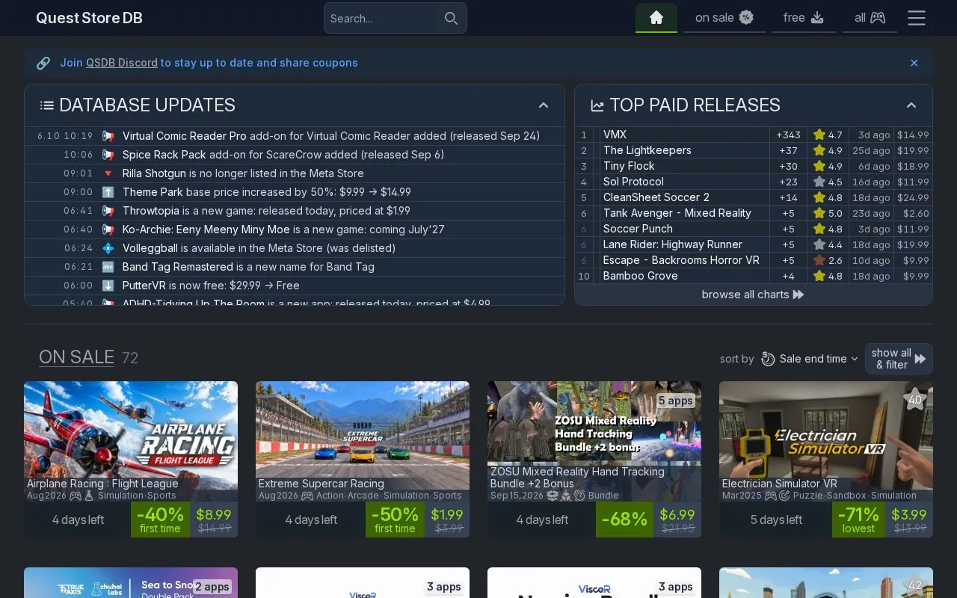Click the clock icon beside Sale end time

pos(768,359)
